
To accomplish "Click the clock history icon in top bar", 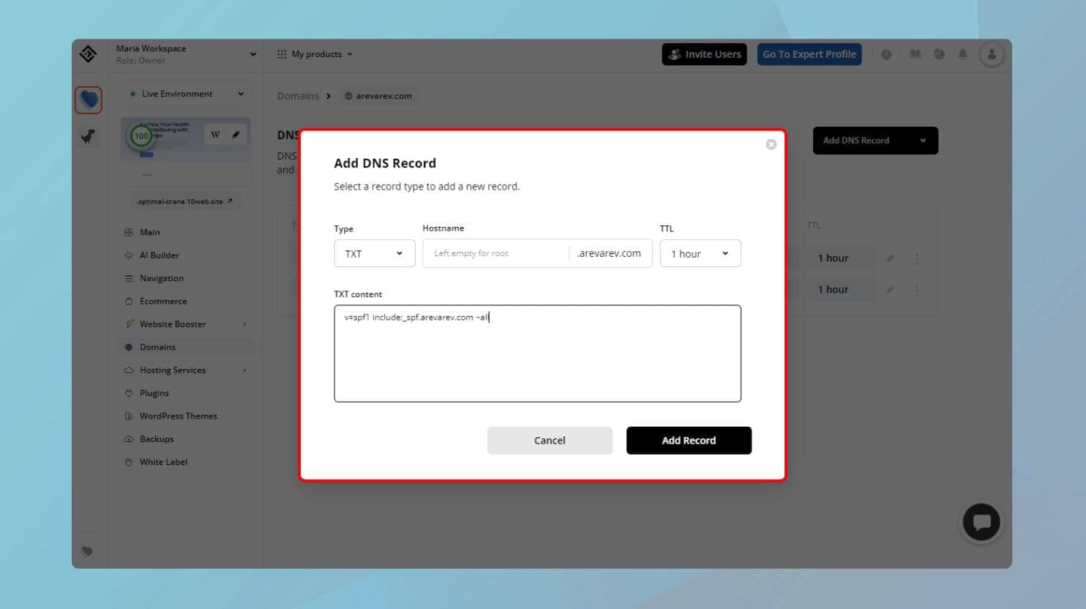I will click(x=886, y=54).
